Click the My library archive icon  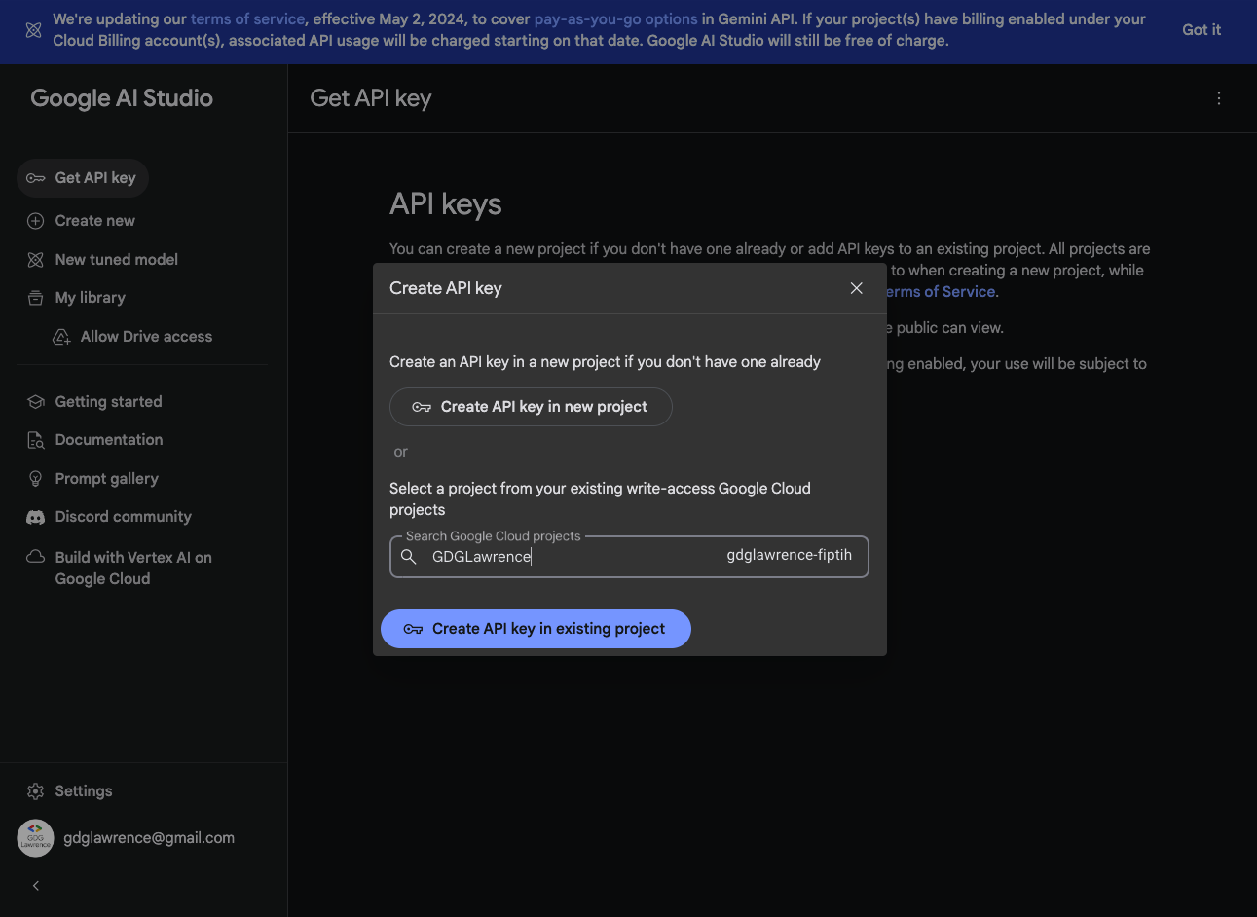[x=36, y=298]
